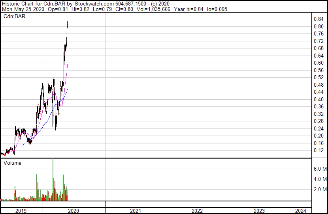This screenshot has width=328, height=214.
Task: Select the 2.0 M volume axis label
Action: tap(320, 190)
